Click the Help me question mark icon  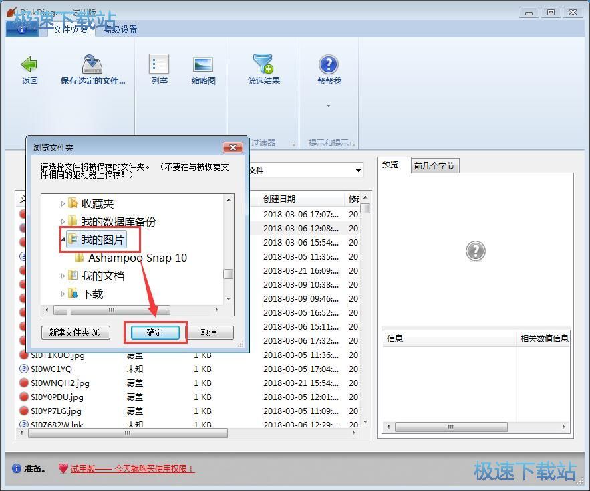pos(329,64)
